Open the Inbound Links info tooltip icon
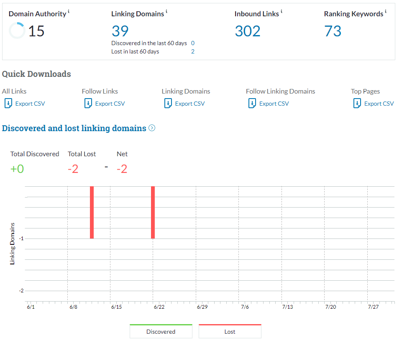This screenshot has width=407, height=345. [x=282, y=12]
